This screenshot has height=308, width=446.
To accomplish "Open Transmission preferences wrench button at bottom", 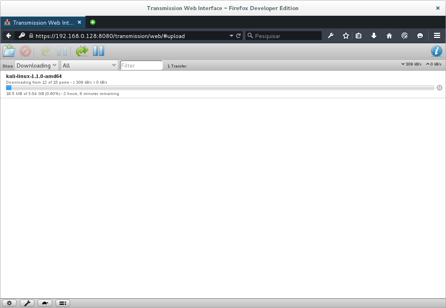I will 27,303.
